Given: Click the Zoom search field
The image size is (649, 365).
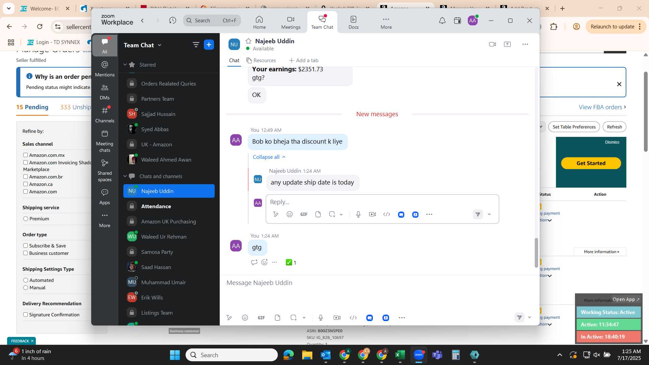Looking at the screenshot, I should tap(212, 21).
